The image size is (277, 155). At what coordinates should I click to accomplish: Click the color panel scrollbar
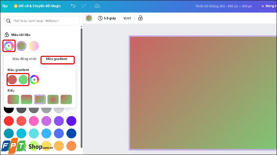point(81,88)
